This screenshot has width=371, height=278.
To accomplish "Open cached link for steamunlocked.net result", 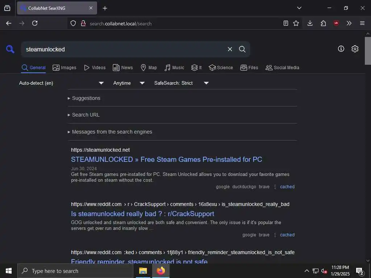I will (x=287, y=187).
